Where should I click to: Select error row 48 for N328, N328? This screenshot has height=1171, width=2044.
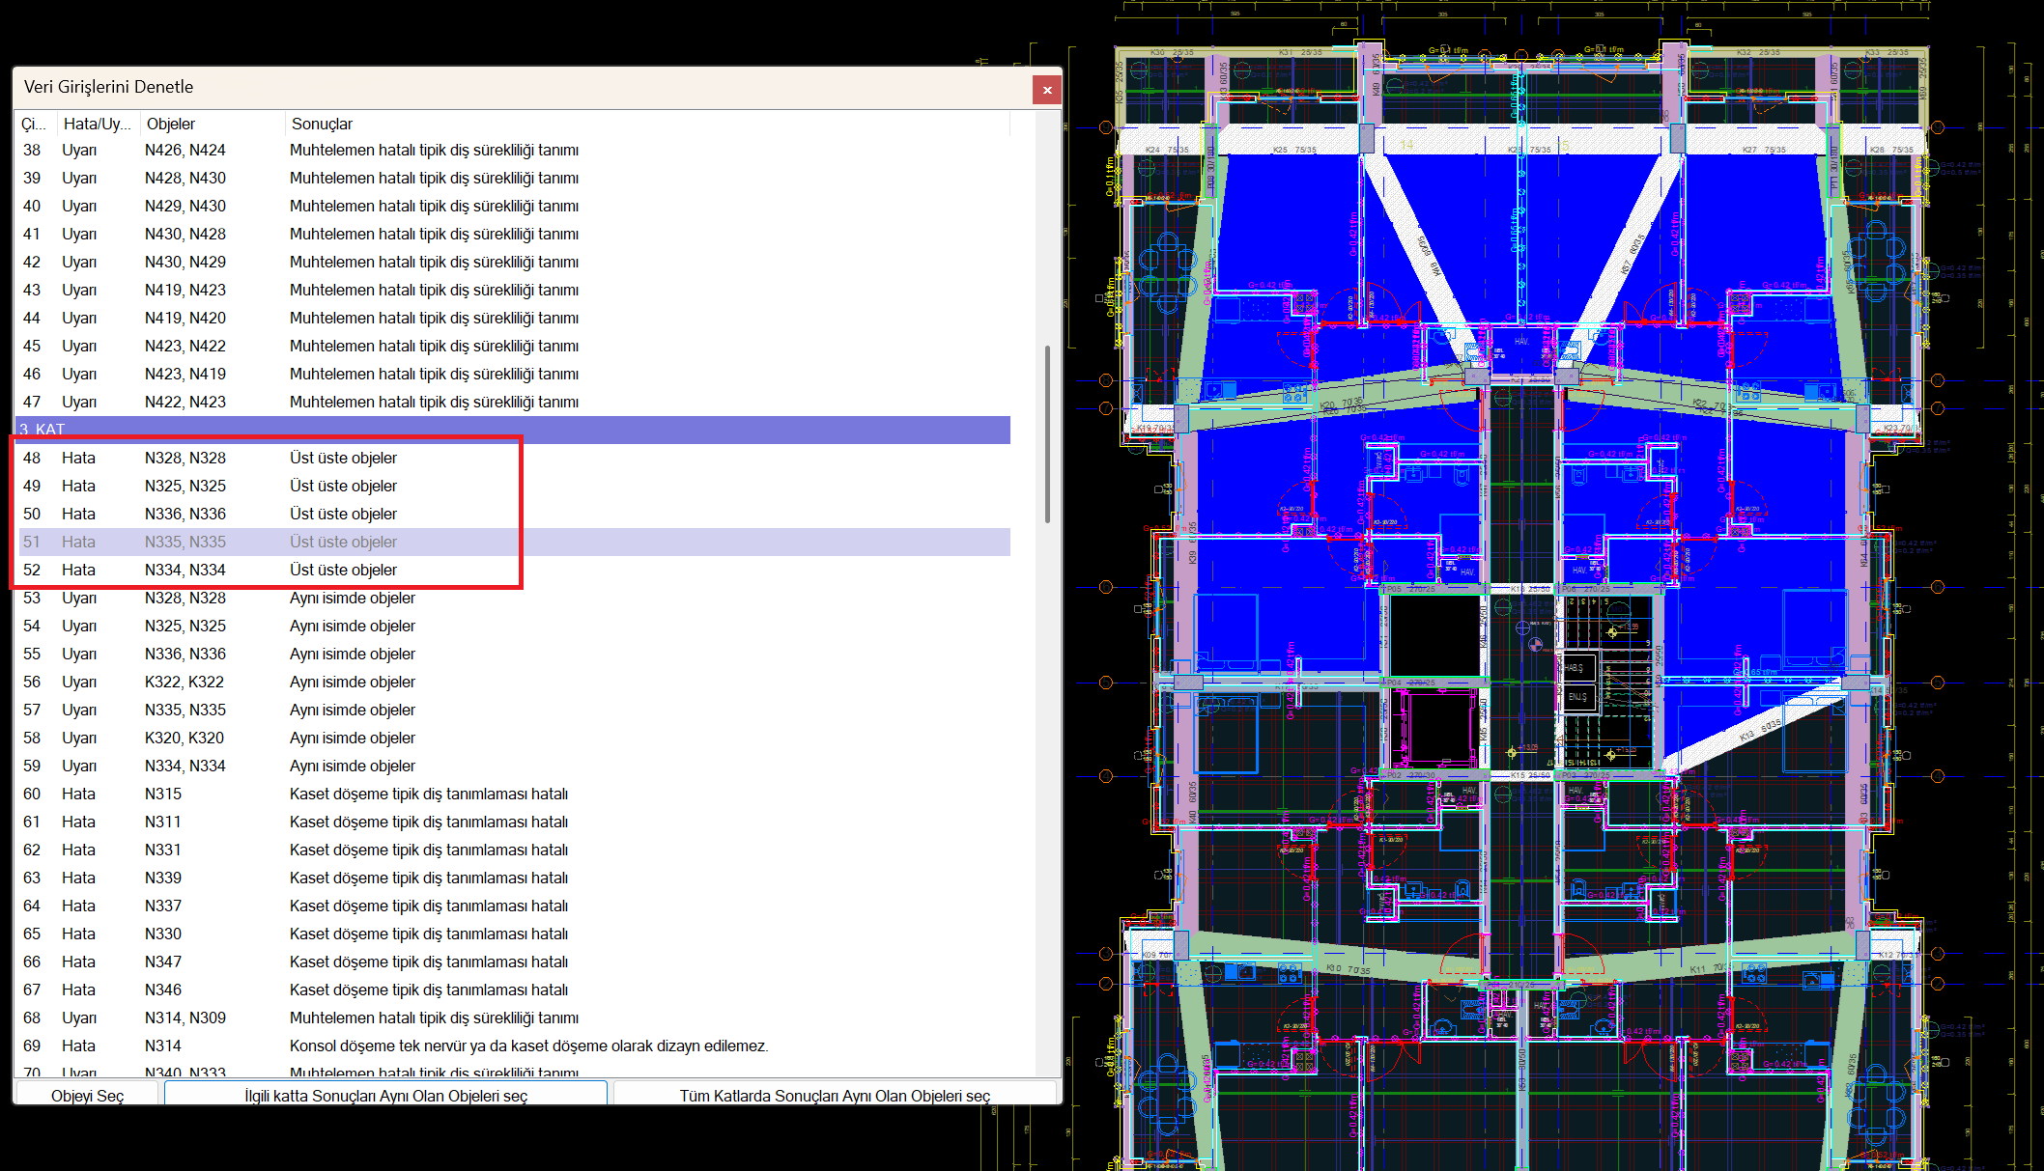(x=185, y=458)
